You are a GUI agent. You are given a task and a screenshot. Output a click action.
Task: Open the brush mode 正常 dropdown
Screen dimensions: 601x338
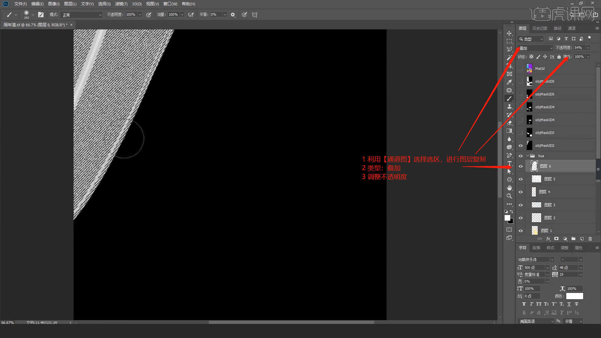coord(82,15)
